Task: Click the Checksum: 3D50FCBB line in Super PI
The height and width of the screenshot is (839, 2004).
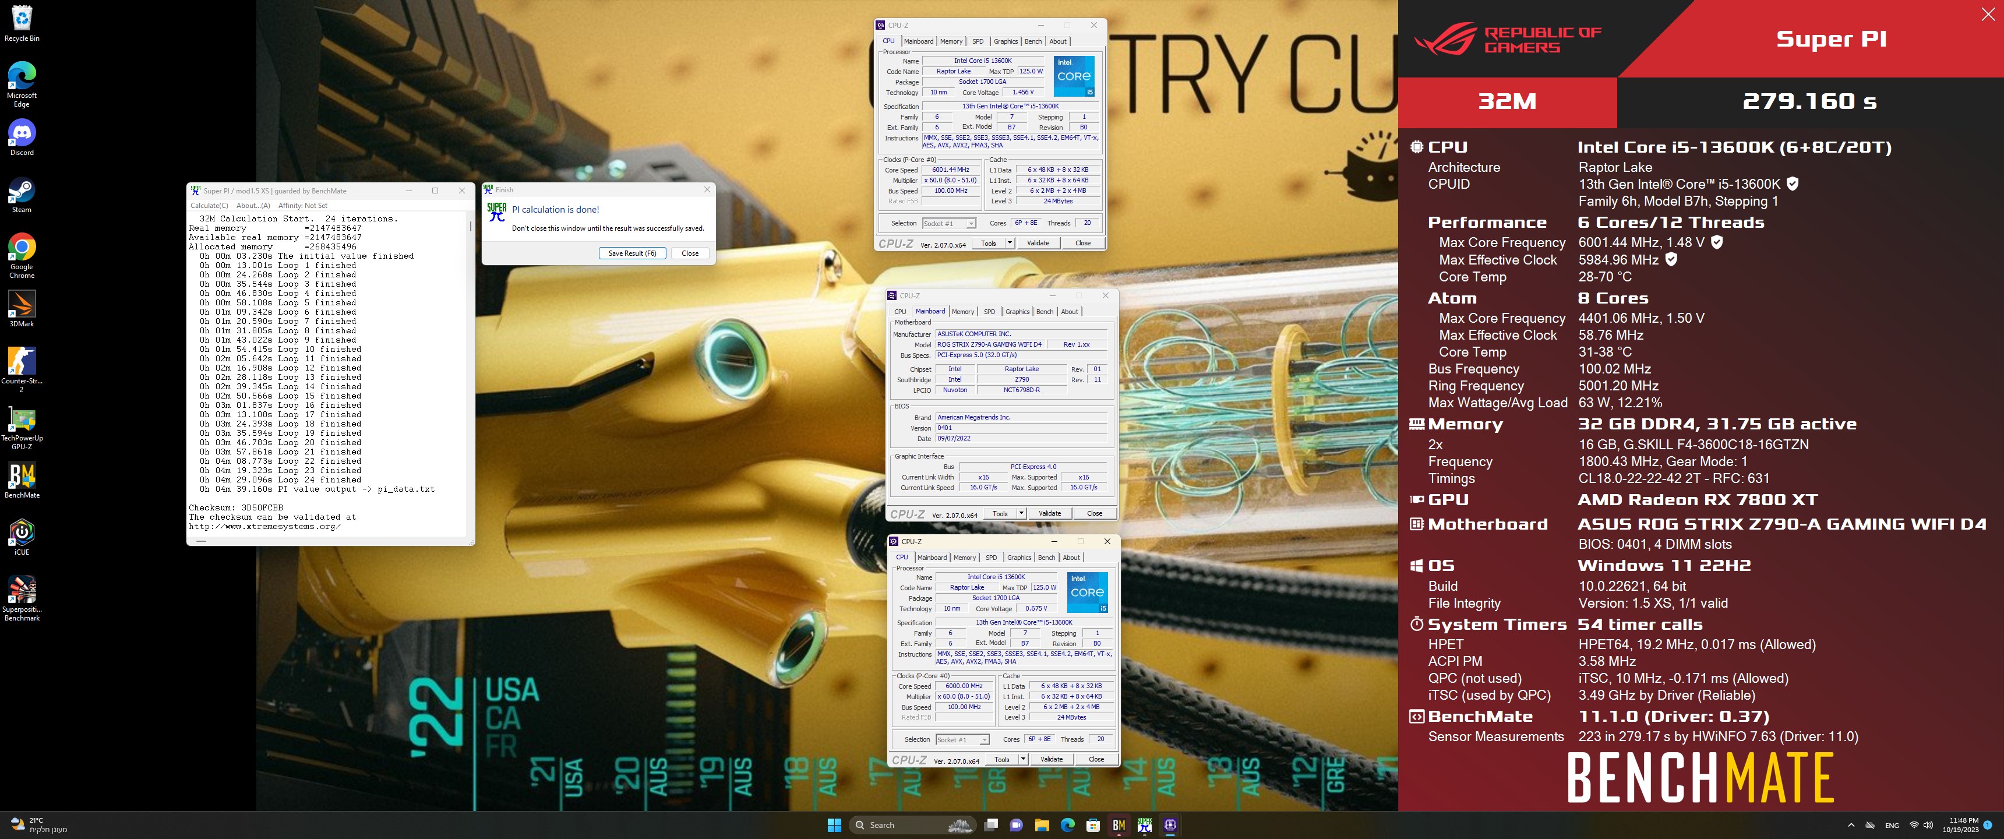Action: [236, 508]
